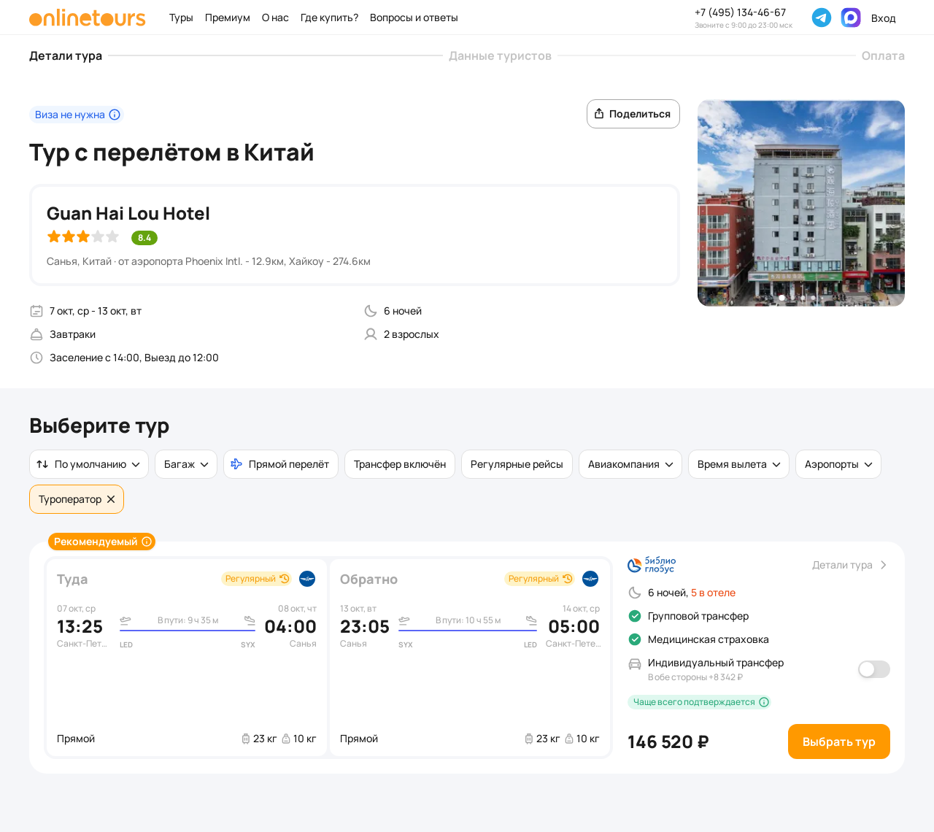
Task: Toggle the Регулярные рейсы filter
Action: 517,464
